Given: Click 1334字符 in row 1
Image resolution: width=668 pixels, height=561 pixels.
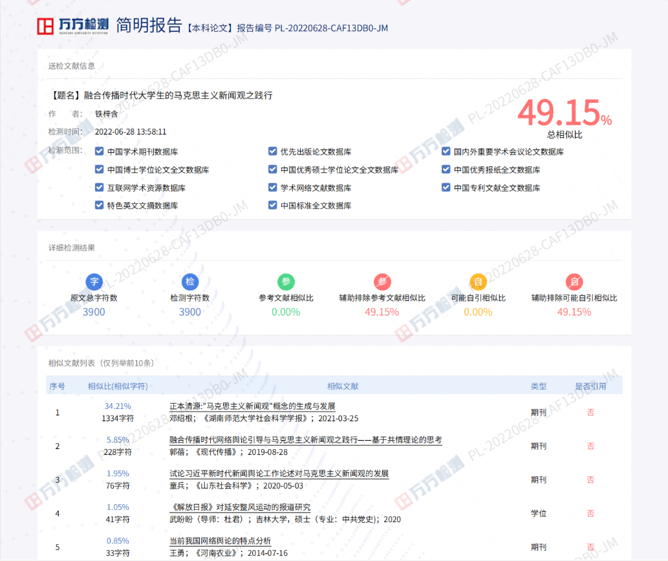Looking at the screenshot, I should [x=118, y=419].
